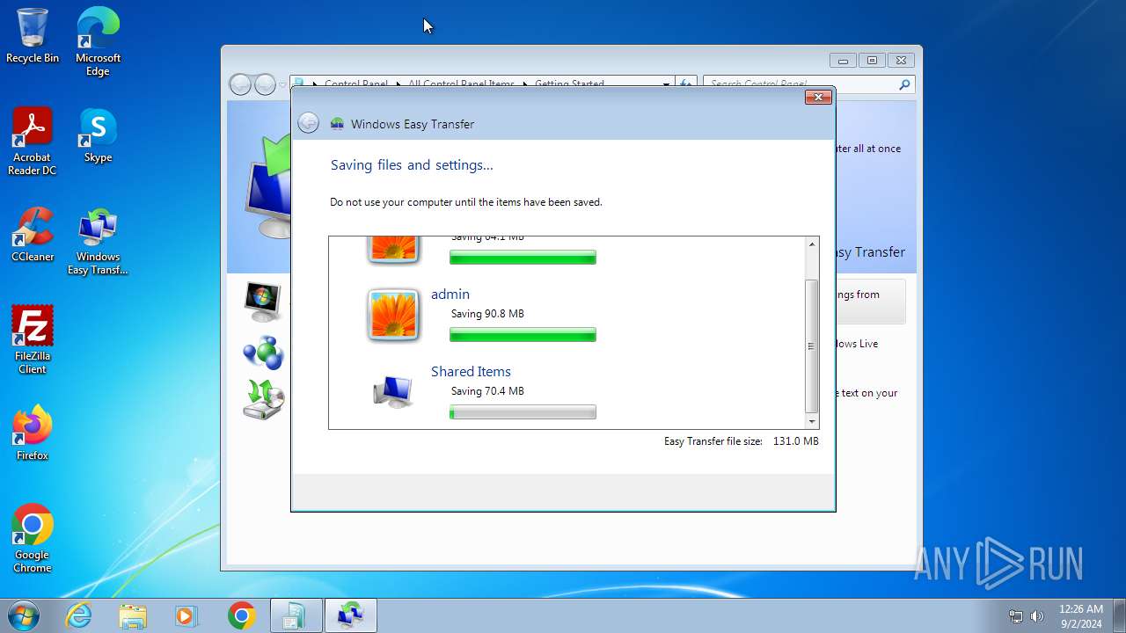The width and height of the screenshot is (1126, 633).
Task: Open the Windows Start menu
Action: click(24, 615)
